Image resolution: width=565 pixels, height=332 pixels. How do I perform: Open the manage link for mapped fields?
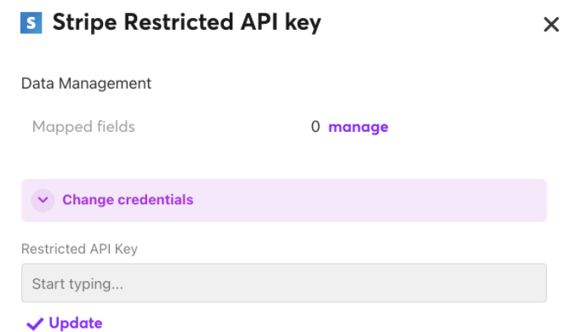coord(358,127)
